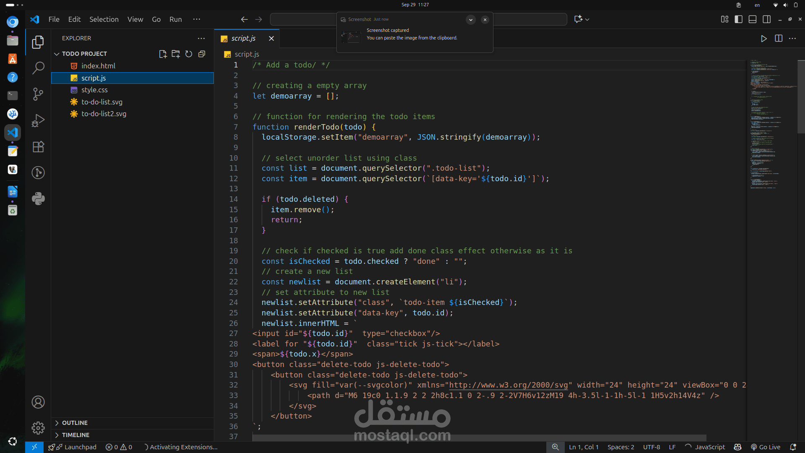This screenshot has width=805, height=453.
Task: Click the editor vertical scrollbar thumb
Action: (801, 96)
